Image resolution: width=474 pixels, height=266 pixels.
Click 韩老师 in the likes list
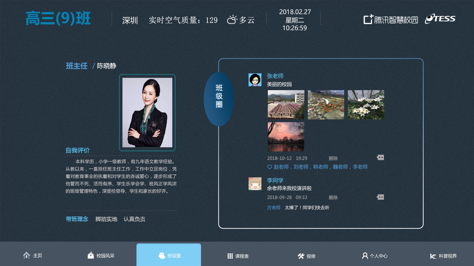[x=321, y=167]
